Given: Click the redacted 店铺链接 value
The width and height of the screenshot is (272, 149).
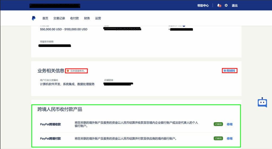Looking at the screenshot, I should pos(118,84).
